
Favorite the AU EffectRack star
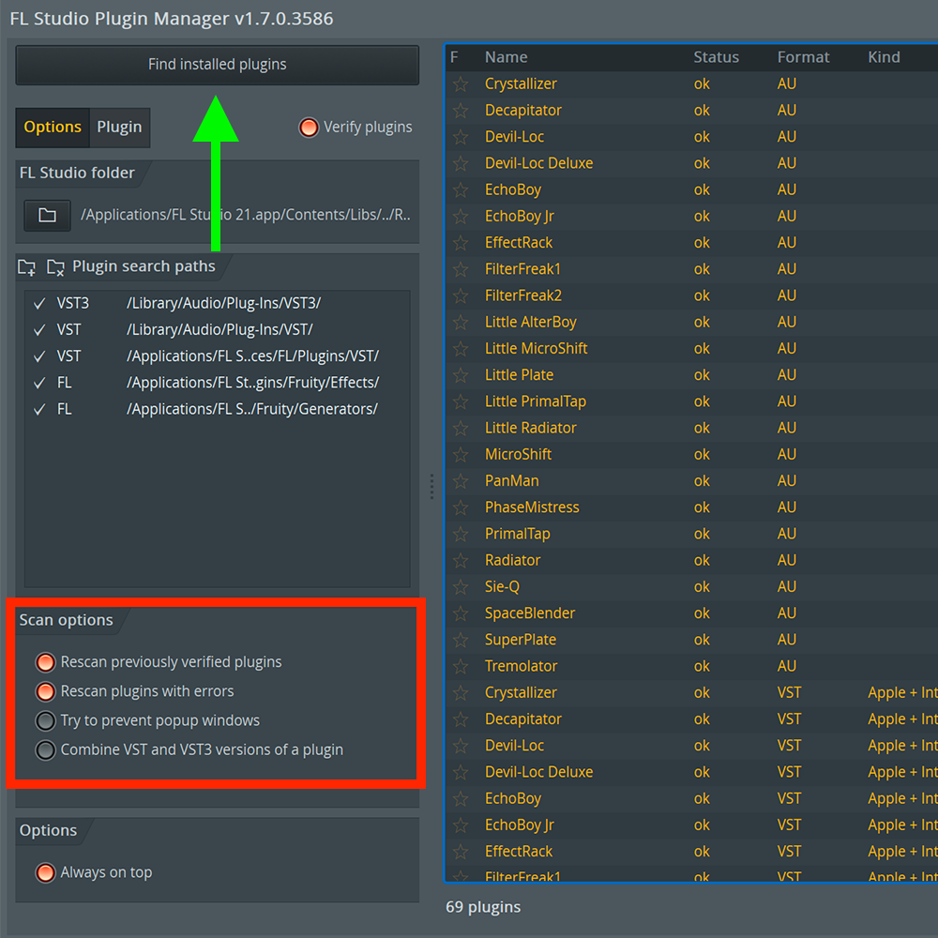coord(461,243)
